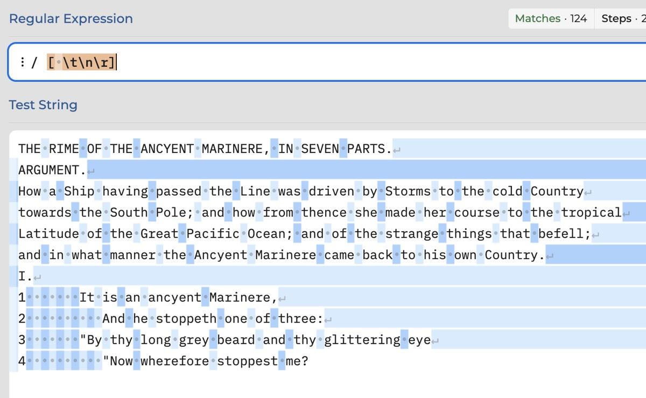This screenshot has height=398, width=646.
Task: Click the word "Great" in the test string
Action: (159, 234)
